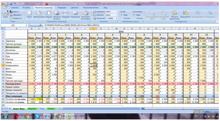Click zoom out minus on zoom slider
220x121 pixels.
point(213,112)
